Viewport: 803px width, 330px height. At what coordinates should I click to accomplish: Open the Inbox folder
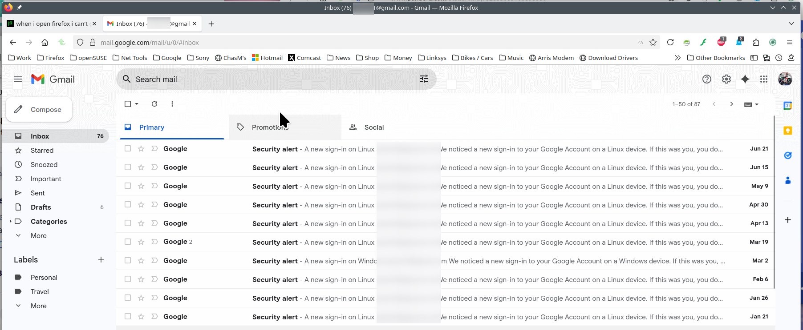click(x=56, y=136)
